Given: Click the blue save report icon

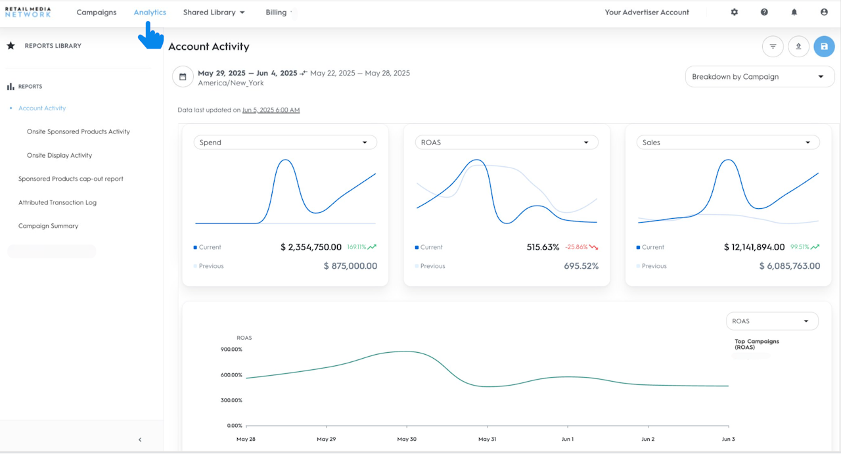Looking at the screenshot, I should point(824,47).
